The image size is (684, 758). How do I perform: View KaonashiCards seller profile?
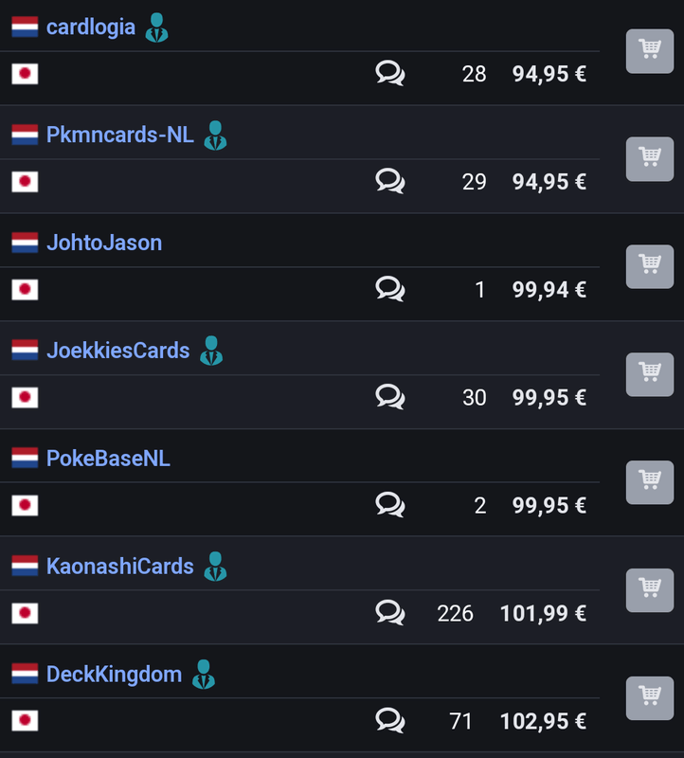click(120, 567)
